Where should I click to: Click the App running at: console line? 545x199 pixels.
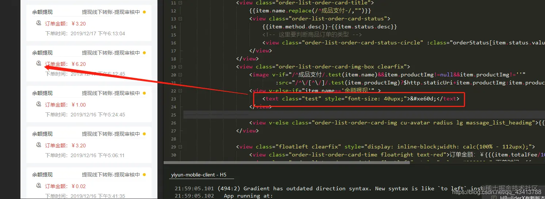[248, 196]
